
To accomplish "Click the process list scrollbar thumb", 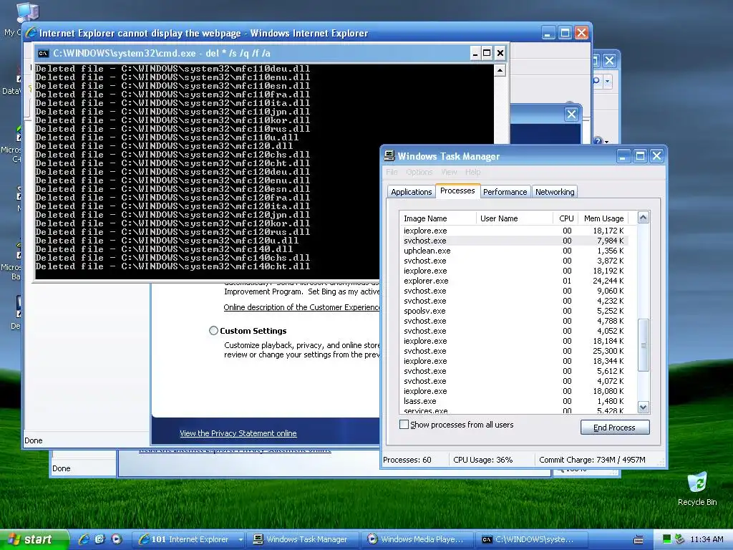I will pyautogui.click(x=644, y=345).
